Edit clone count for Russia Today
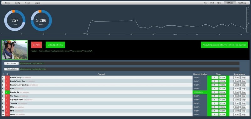Viewport: 251px width, 119px height. [x=215, y=77]
